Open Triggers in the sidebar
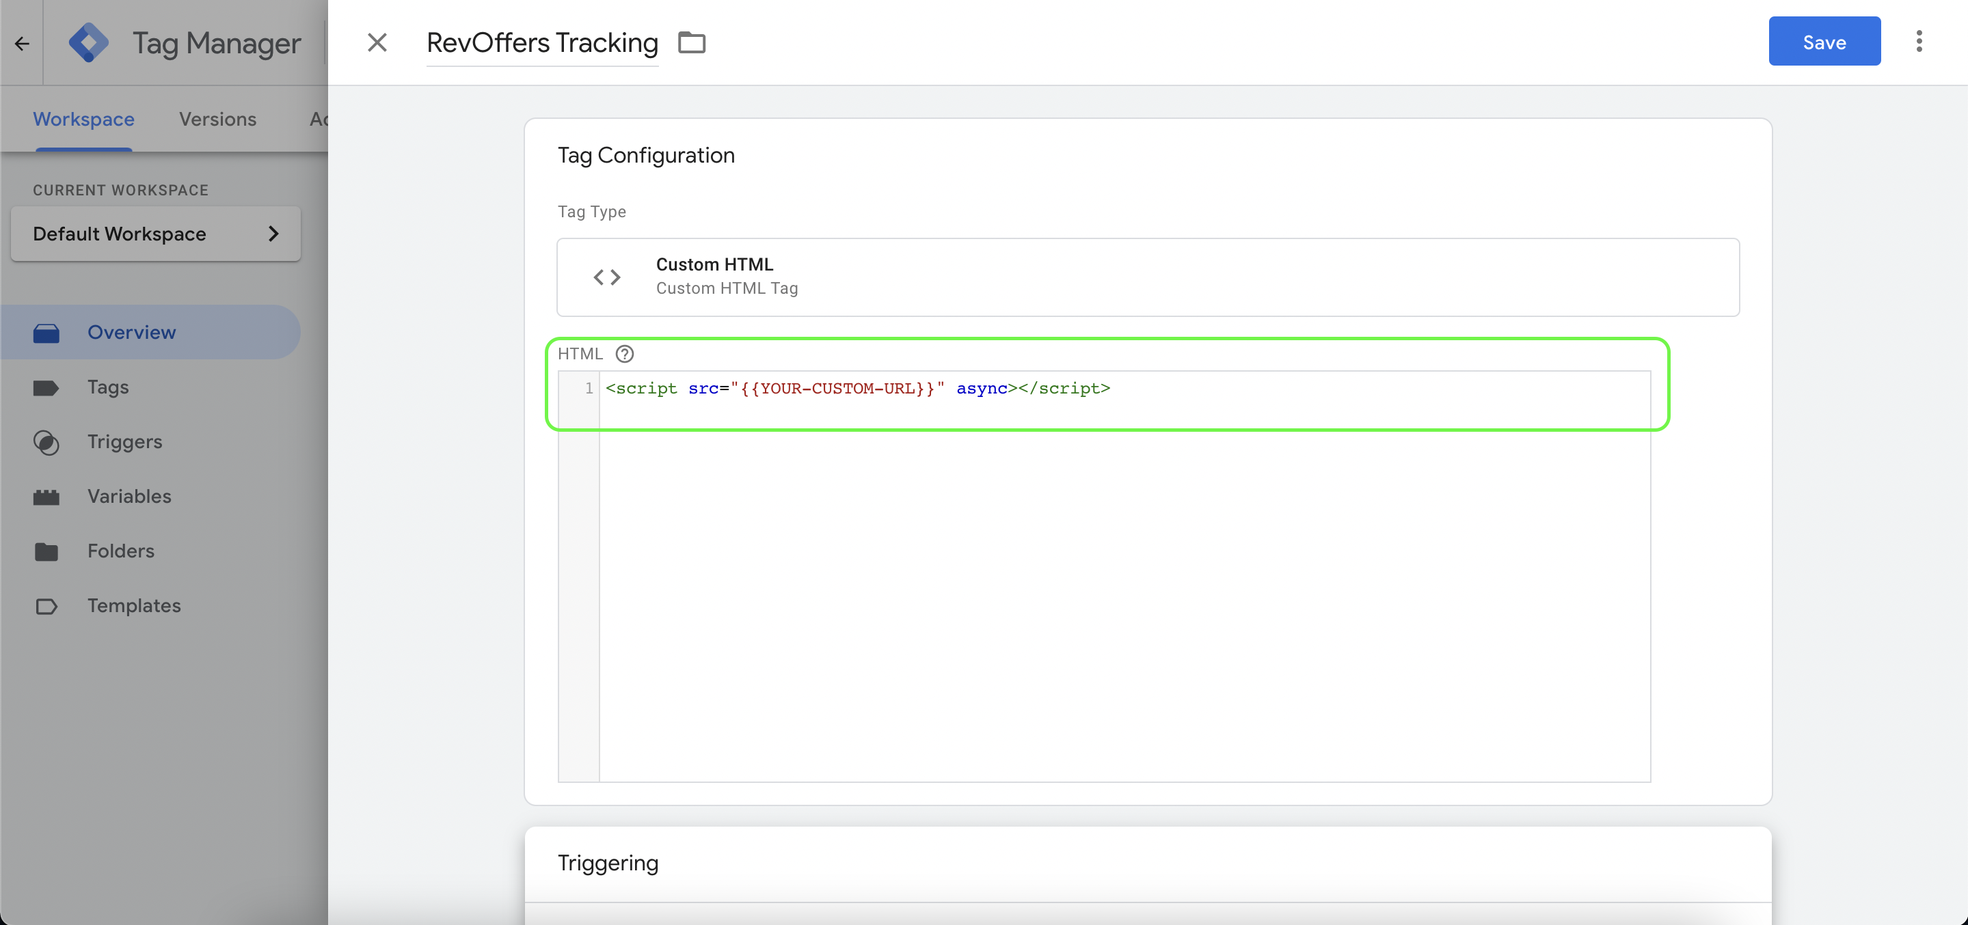 tap(150, 441)
